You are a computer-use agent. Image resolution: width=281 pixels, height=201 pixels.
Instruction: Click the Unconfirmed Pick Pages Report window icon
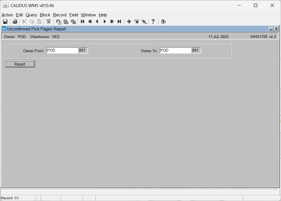(x=4, y=28)
